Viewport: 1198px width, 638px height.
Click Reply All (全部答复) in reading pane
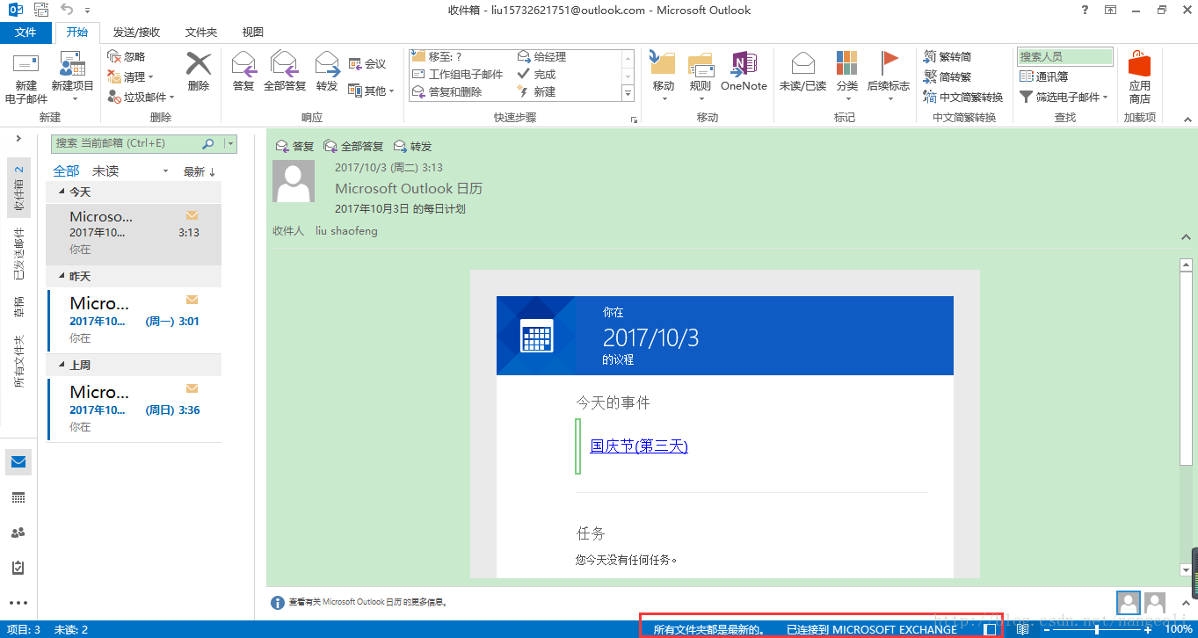click(x=353, y=147)
